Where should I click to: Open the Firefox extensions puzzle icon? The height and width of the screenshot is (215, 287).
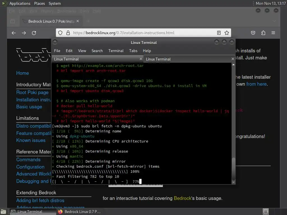click(263, 33)
